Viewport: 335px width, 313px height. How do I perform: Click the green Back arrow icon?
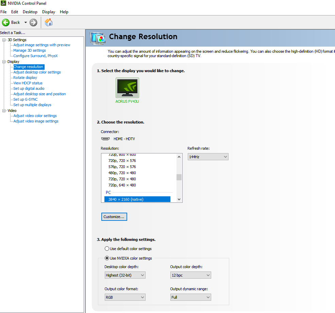point(6,22)
